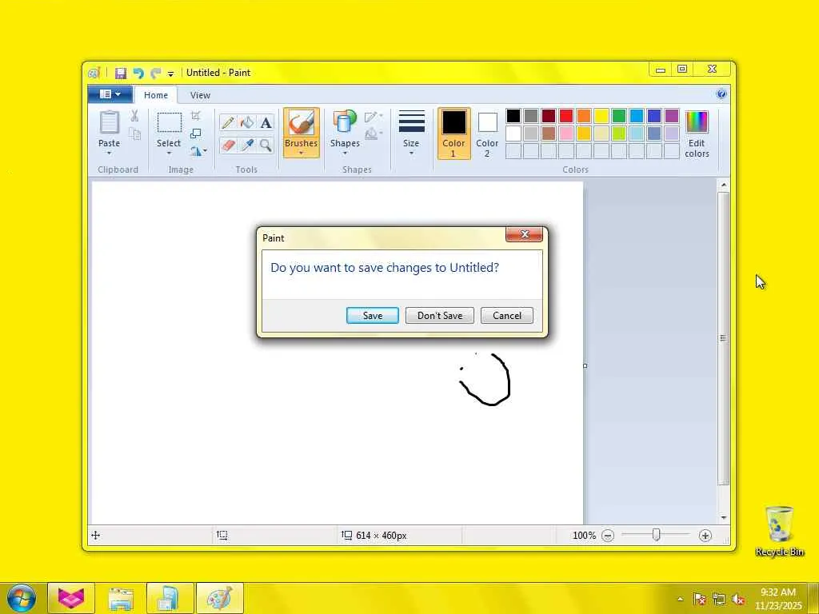The image size is (819, 614).
Task: Click the Undo arrow in quick access toolbar
Action: click(138, 73)
